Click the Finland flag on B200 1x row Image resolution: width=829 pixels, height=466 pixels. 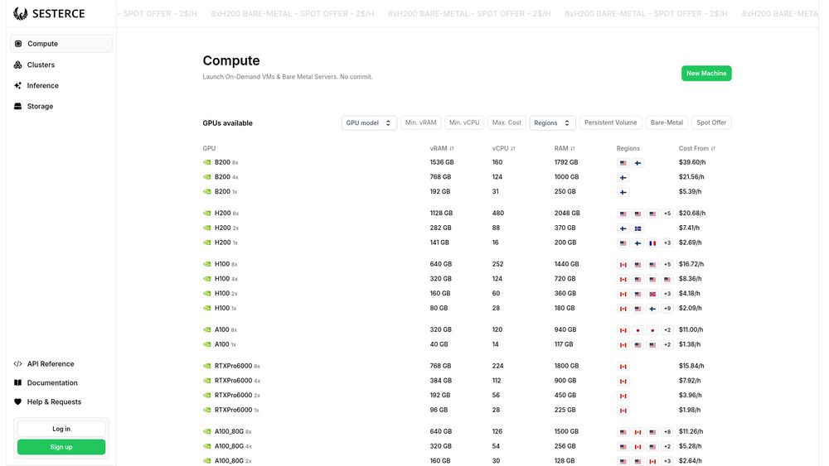(x=623, y=193)
